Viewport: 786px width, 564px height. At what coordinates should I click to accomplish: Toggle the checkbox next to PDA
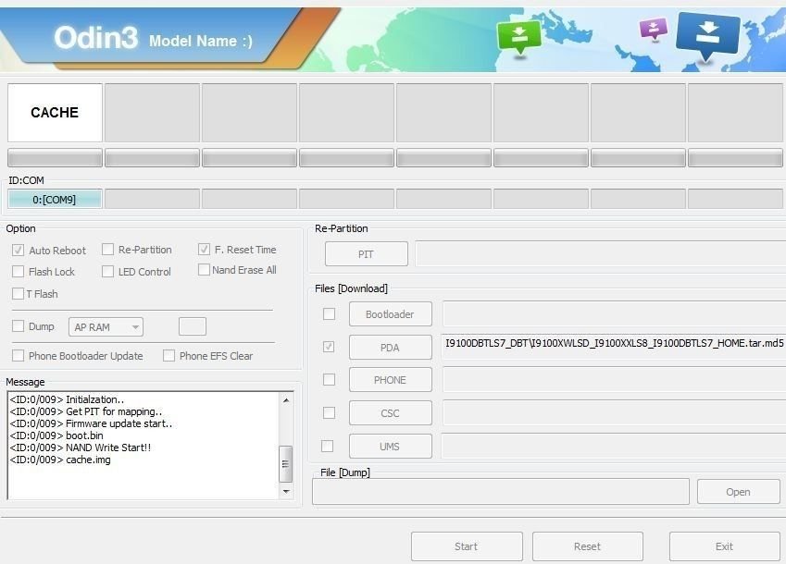pos(329,347)
